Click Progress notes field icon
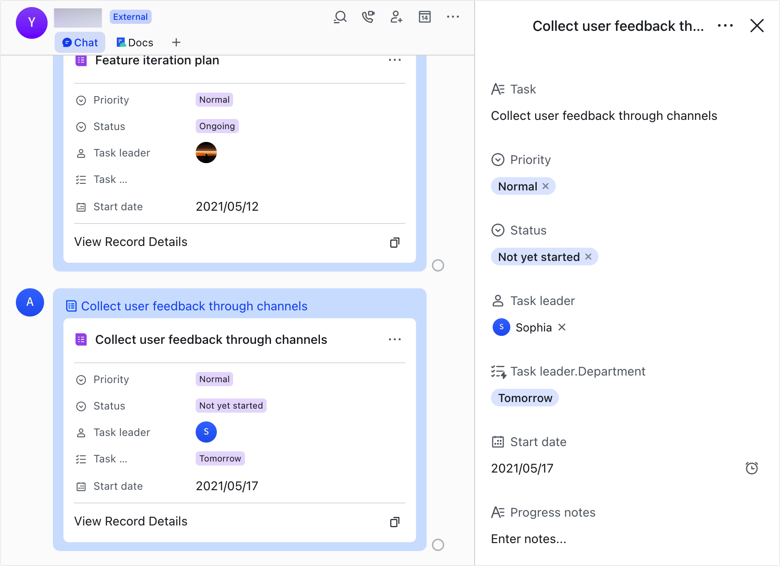 [498, 512]
